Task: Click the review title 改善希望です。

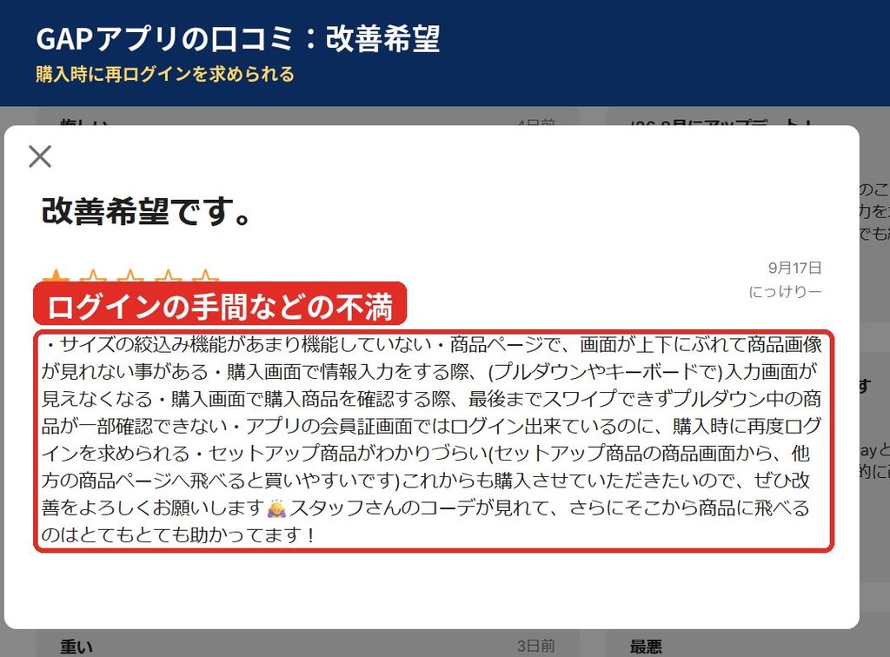Action: point(146,212)
